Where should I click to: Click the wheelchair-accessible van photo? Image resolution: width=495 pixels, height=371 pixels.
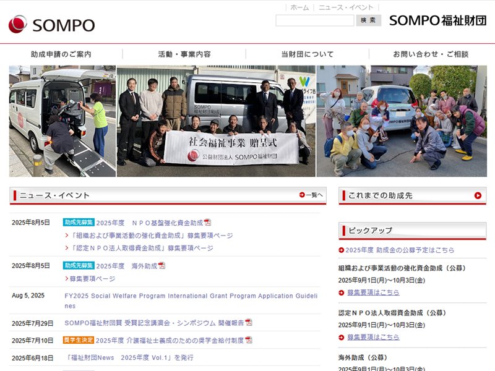[62, 121]
